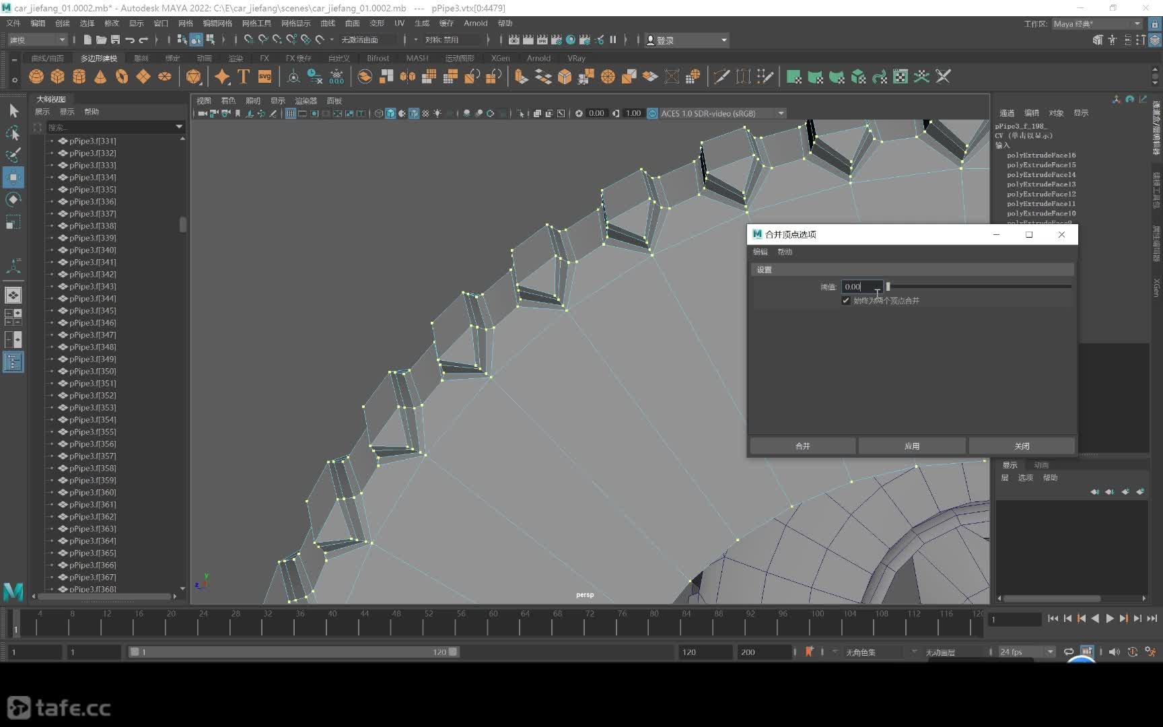Click the UV checker editor shelf icon

(x=901, y=77)
